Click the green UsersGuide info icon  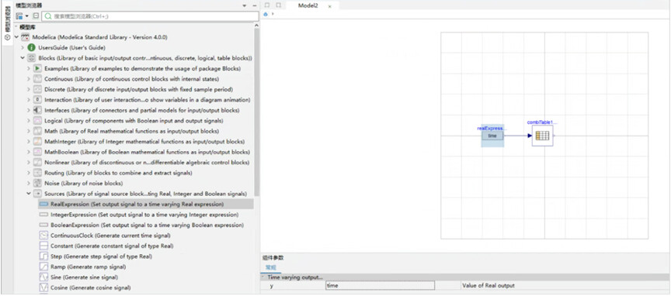31,47
